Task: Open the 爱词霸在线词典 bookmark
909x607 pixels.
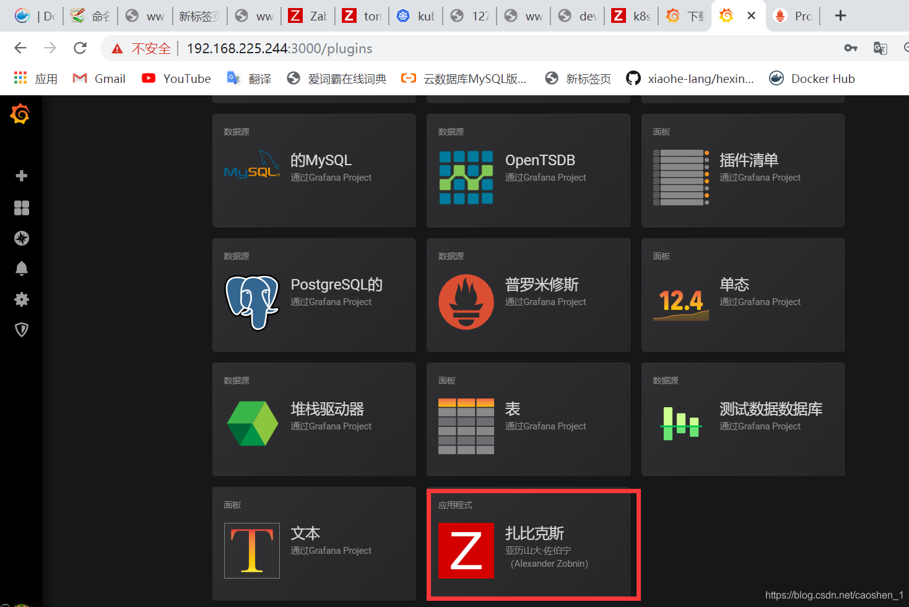Action: tap(337, 79)
